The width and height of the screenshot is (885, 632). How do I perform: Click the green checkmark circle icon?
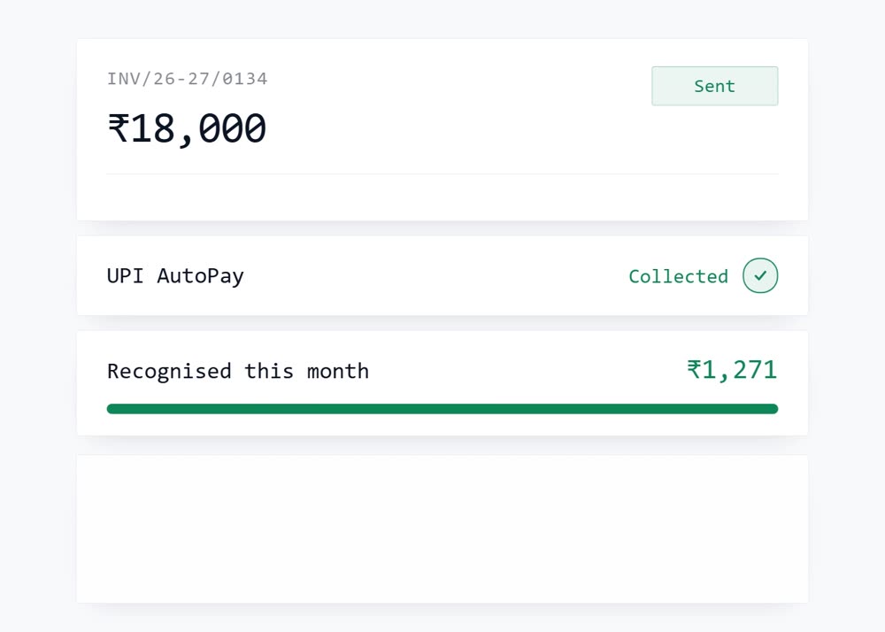point(760,275)
